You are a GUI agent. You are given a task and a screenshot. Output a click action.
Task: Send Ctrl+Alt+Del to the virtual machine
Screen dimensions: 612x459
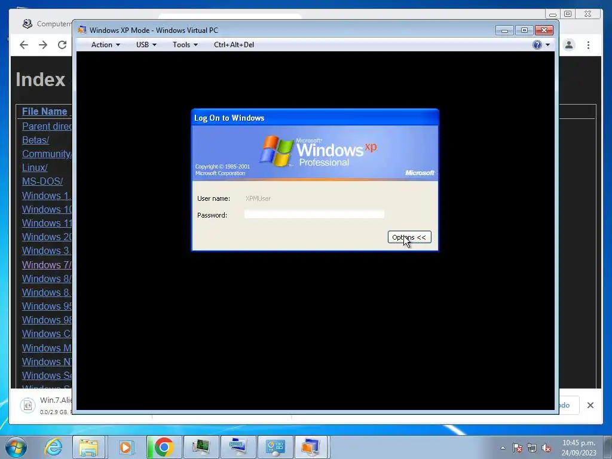234,45
